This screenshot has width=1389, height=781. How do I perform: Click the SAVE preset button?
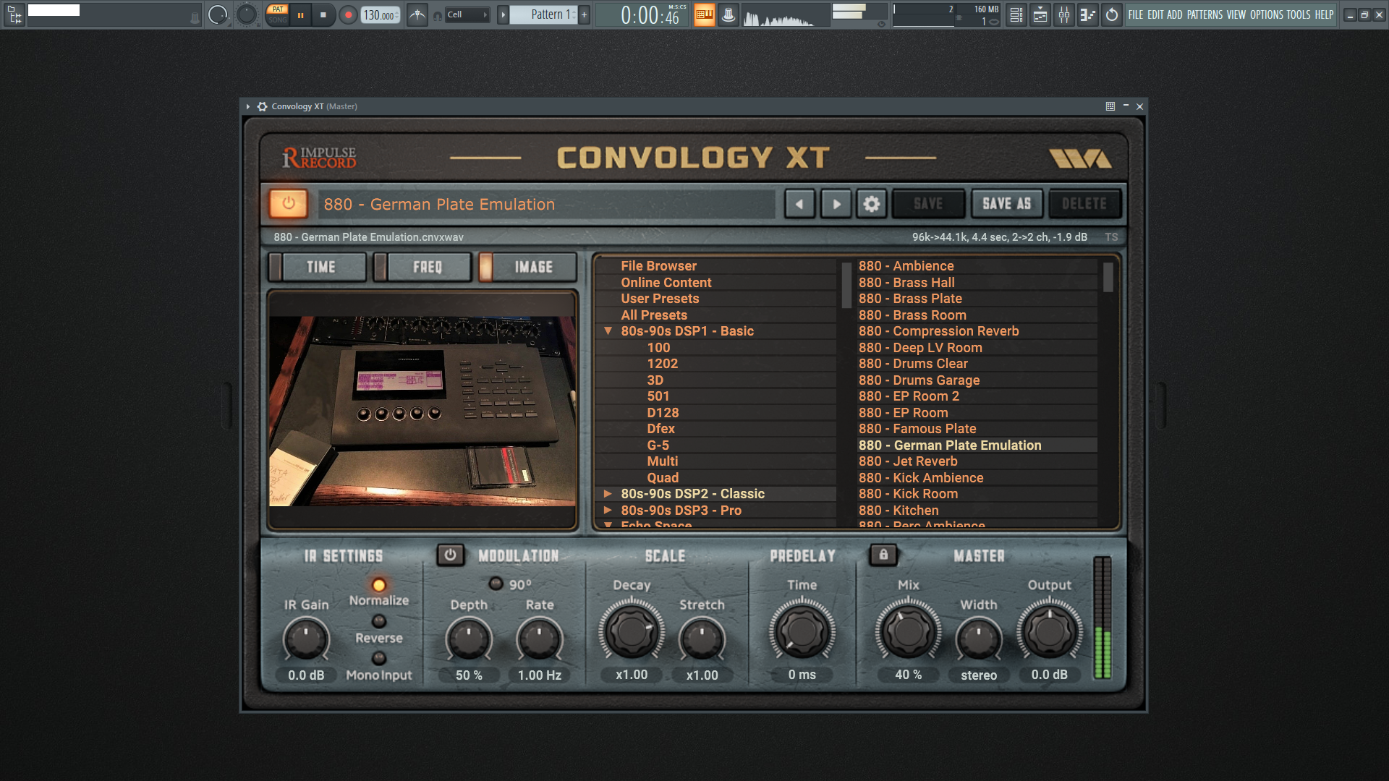(928, 204)
